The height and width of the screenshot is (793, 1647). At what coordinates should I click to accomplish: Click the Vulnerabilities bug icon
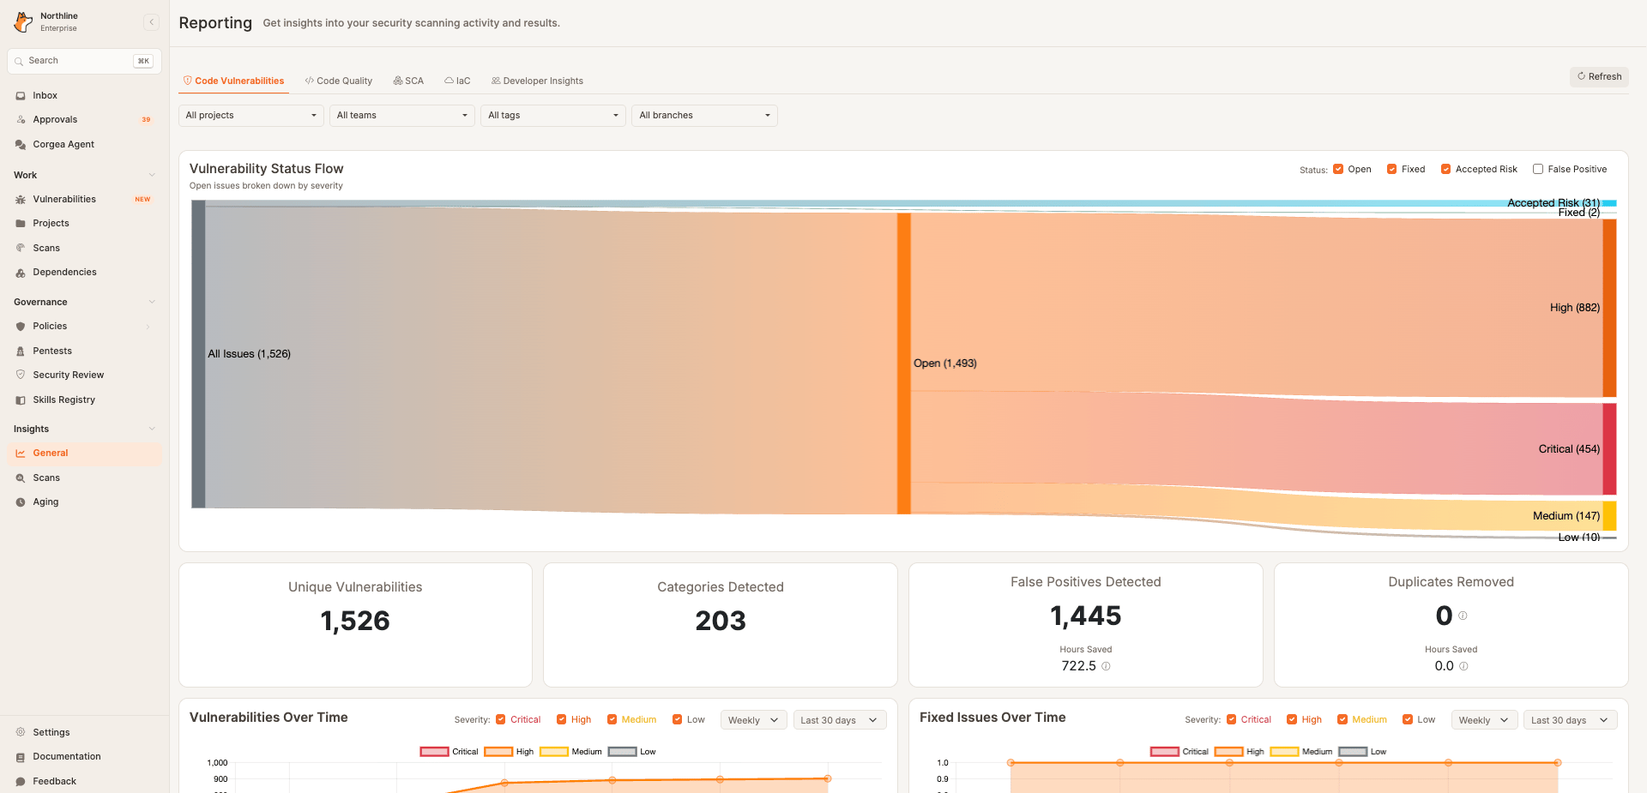click(x=21, y=200)
